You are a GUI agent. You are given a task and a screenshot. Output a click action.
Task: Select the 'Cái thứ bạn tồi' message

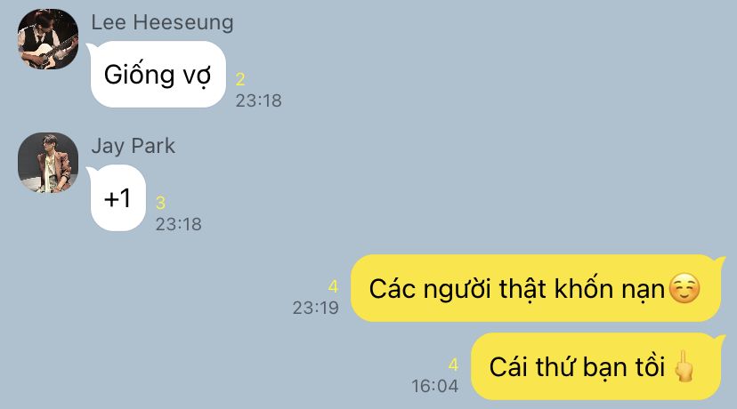[598, 366]
